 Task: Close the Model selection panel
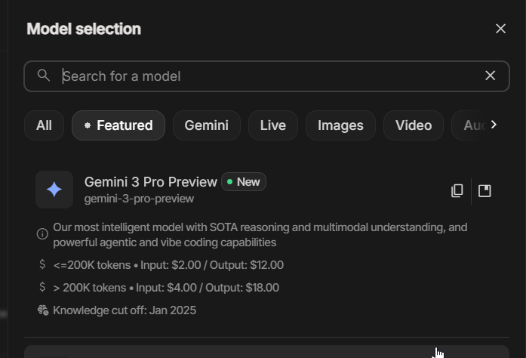click(x=500, y=29)
